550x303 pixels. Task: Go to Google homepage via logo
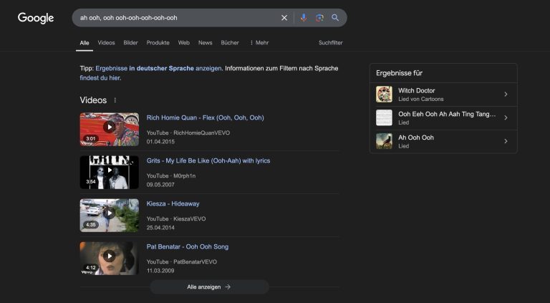36,18
